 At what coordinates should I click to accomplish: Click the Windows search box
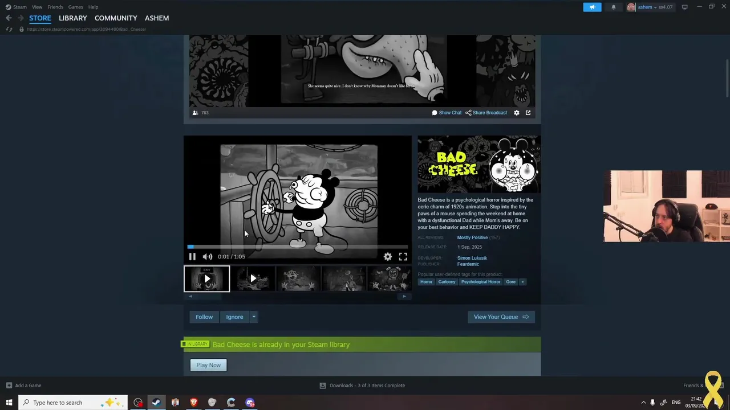click(x=73, y=403)
